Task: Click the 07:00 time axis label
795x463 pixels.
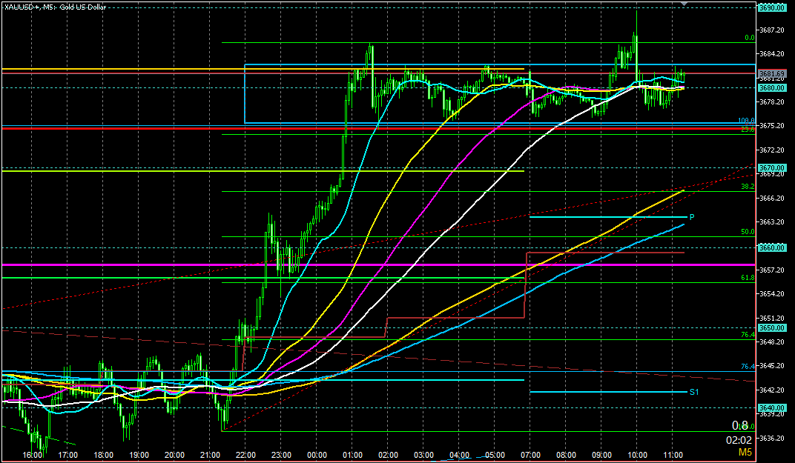Action: [x=530, y=455]
